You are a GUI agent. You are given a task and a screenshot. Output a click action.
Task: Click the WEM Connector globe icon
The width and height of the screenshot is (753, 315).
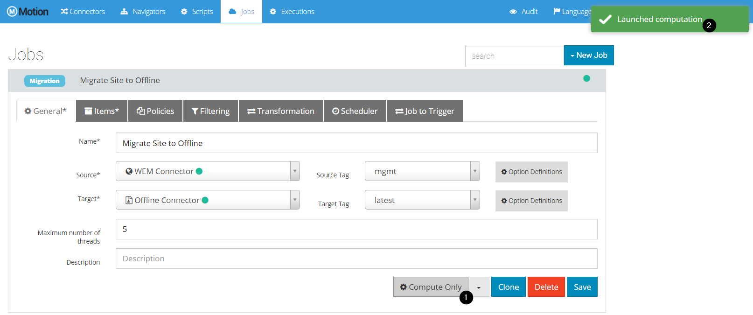[x=129, y=171]
